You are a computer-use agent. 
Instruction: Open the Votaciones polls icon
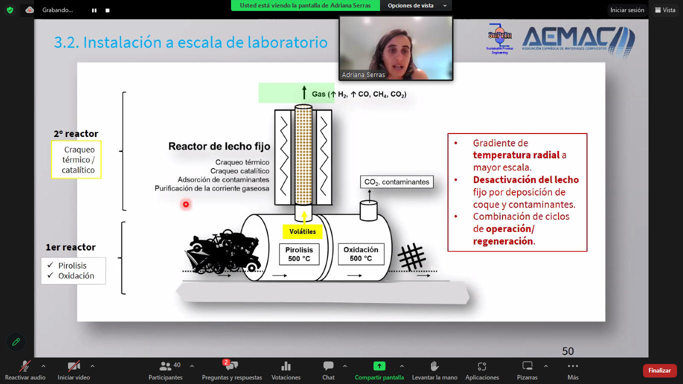tap(286, 366)
